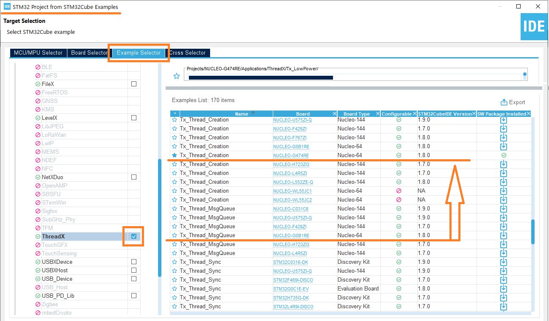Sort examples by the Name column header
This screenshot has width=549, height=321.
click(241, 114)
